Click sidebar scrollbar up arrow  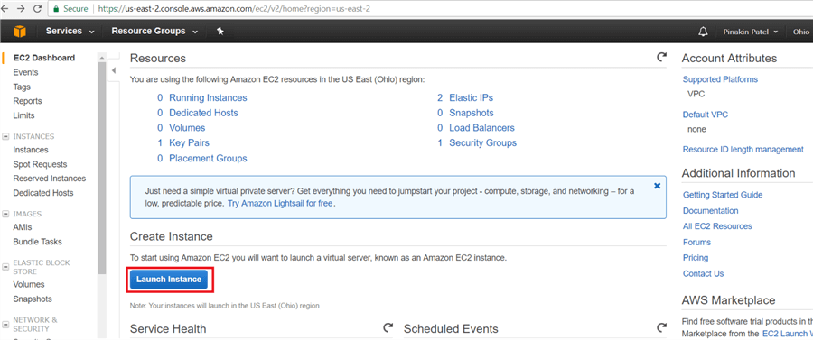coord(101,58)
